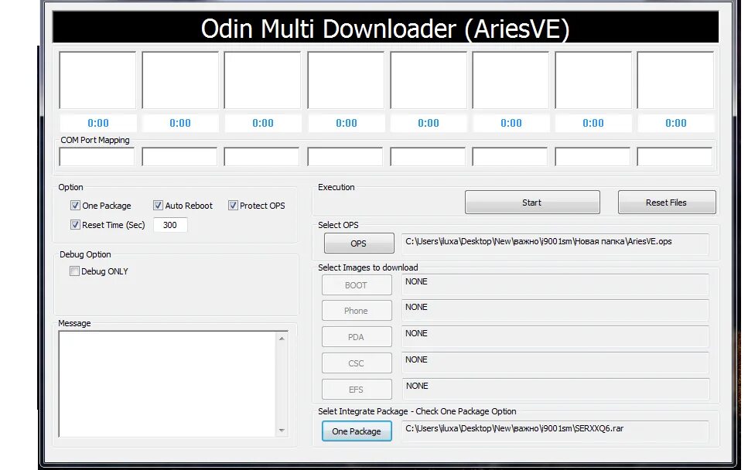This screenshot has width=748, height=470.
Task: Click the NONE field next to BOOT
Action: pyautogui.click(x=555, y=284)
